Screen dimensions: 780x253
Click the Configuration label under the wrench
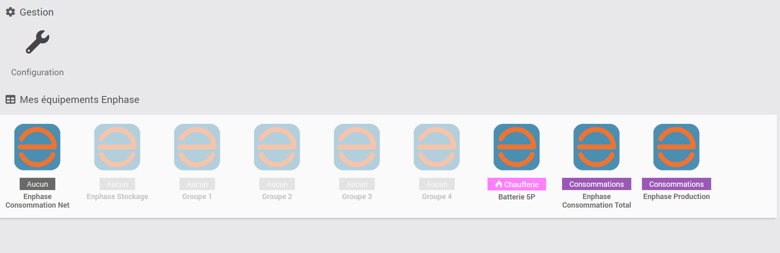(37, 72)
